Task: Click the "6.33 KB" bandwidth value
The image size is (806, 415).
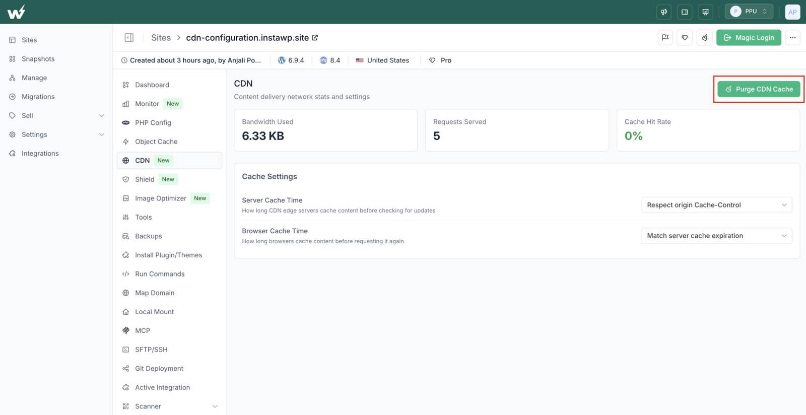Action: pyautogui.click(x=263, y=136)
